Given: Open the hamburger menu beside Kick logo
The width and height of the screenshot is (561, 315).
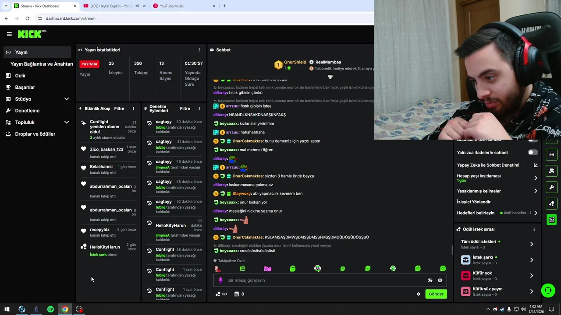Looking at the screenshot, I should (9, 34).
